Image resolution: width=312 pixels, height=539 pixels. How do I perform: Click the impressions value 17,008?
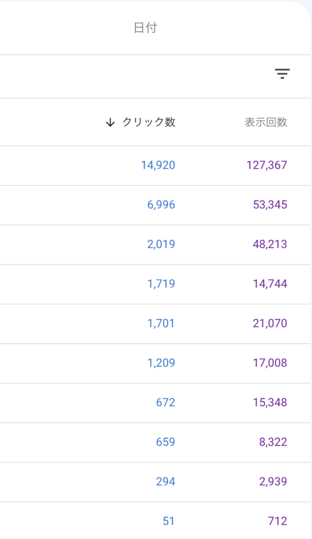click(270, 363)
